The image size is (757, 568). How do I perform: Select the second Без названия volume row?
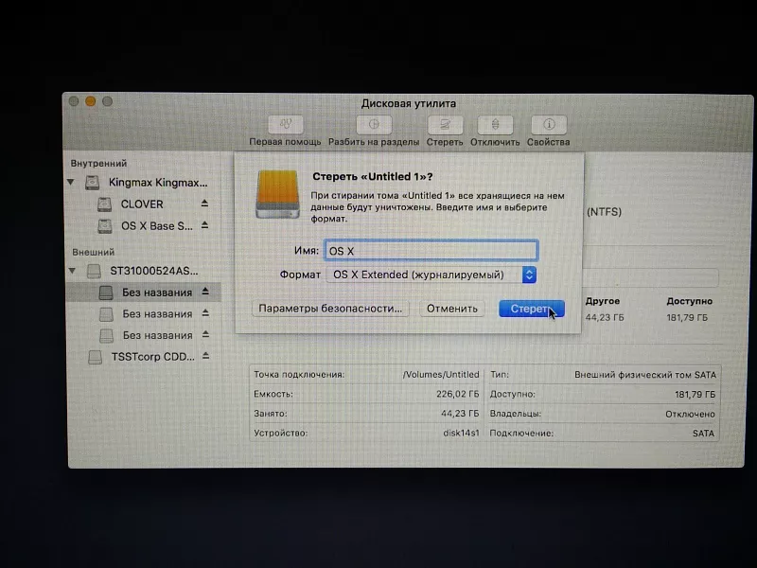pos(144,314)
